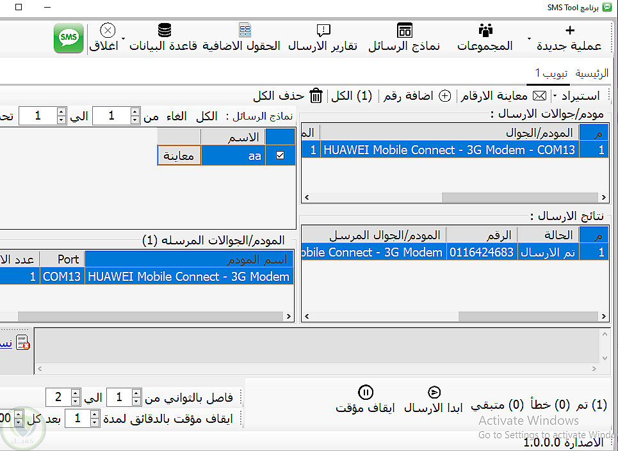
Task: Click الكل (1) button
Action: (x=352, y=95)
